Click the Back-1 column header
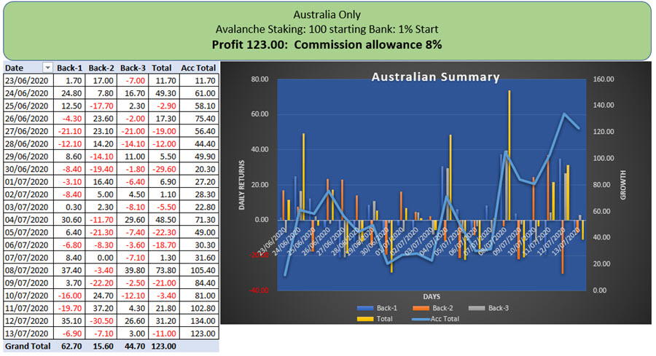The height and width of the screenshot is (356, 656). point(70,68)
